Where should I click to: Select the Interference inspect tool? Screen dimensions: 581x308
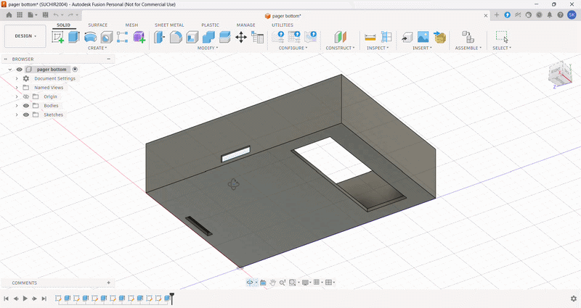click(386, 37)
